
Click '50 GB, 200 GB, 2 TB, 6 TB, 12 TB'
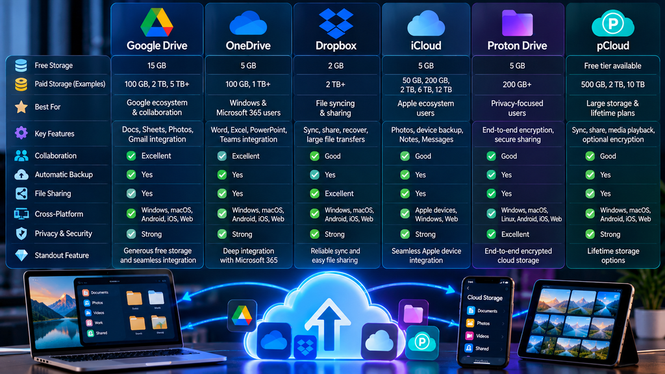point(426,85)
